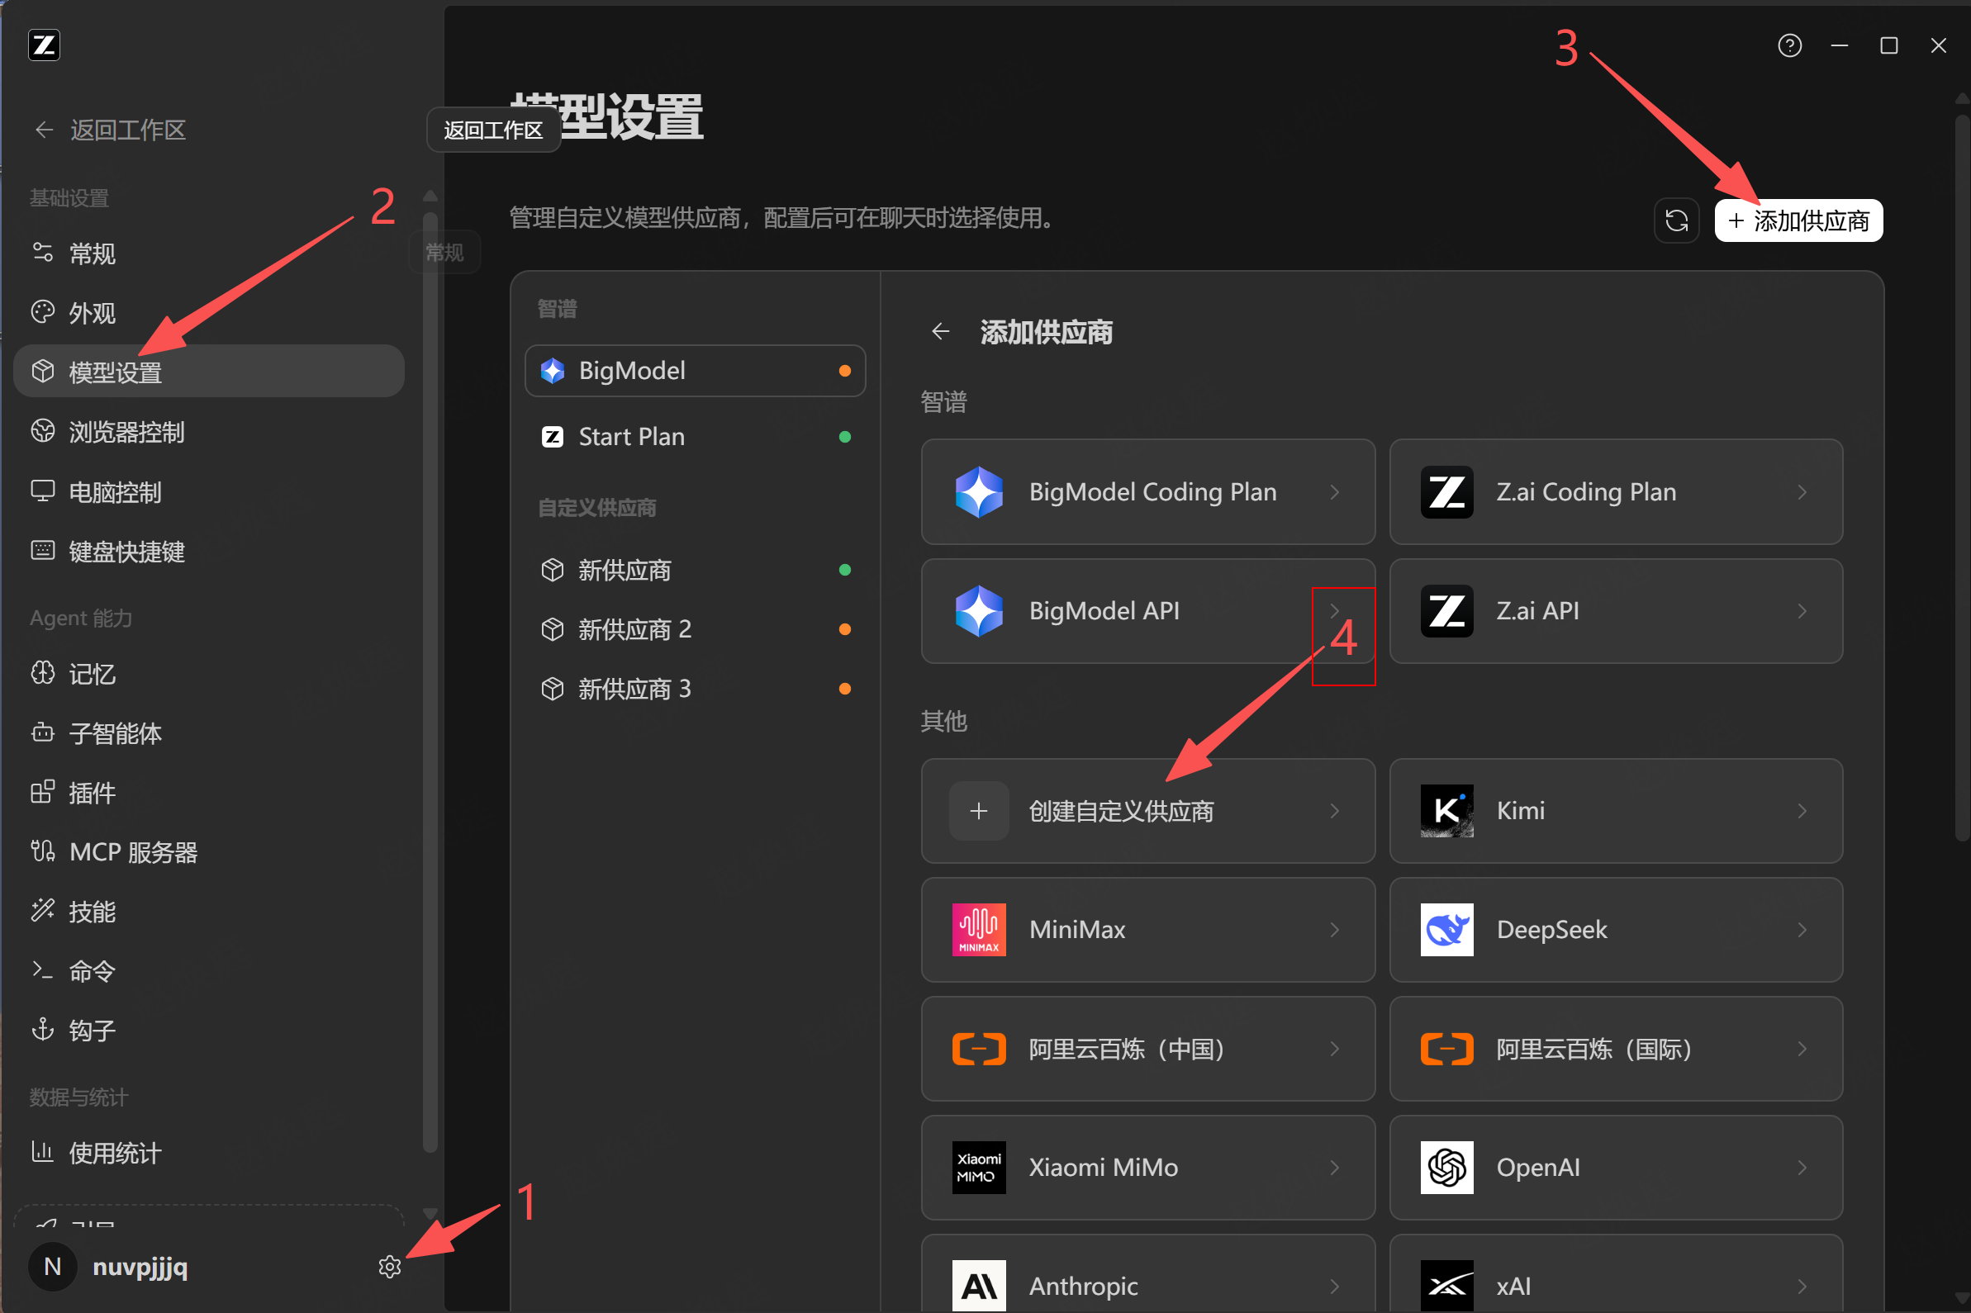Viewport: 1971px width, 1313px height.
Task: Expand BigModel Coding Plan chevron
Action: point(1334,491)
